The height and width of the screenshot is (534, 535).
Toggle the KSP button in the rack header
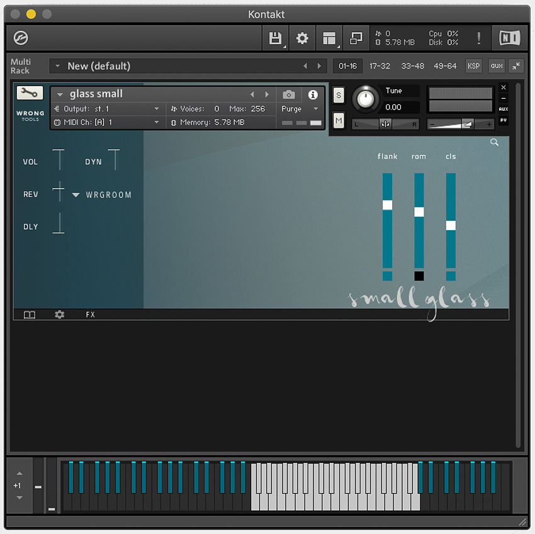473,65
